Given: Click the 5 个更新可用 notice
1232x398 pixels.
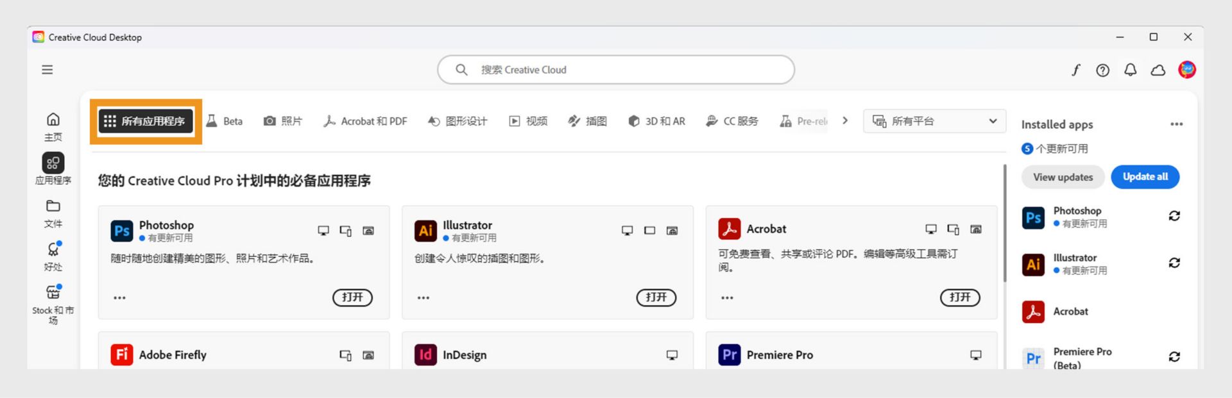Looking at the screenshot, I should pos(1055,149).
